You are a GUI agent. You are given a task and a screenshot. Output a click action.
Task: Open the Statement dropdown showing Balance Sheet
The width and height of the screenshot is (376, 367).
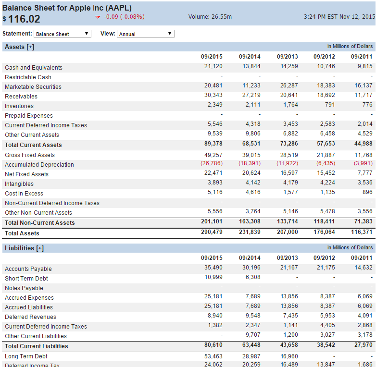coord(63,34)
